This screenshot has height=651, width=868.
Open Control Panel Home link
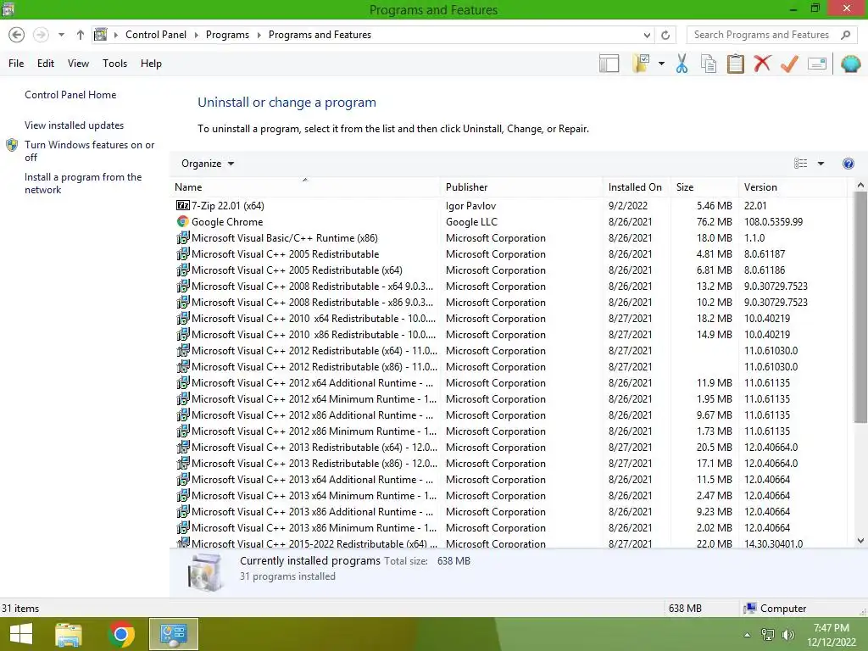(70, 95)
